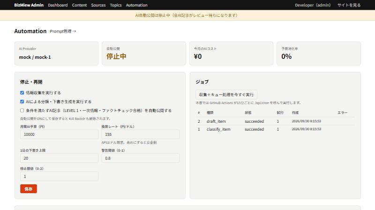Click the created timestamp in the classify_item row
Image resolution: width=375 pixels, height=210 pixels.
pyautogui.click(x=307, y=129)
